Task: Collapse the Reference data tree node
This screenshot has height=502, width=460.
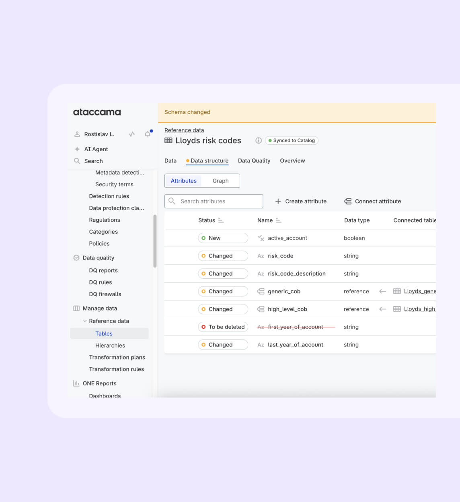Action: pos(85,321)
